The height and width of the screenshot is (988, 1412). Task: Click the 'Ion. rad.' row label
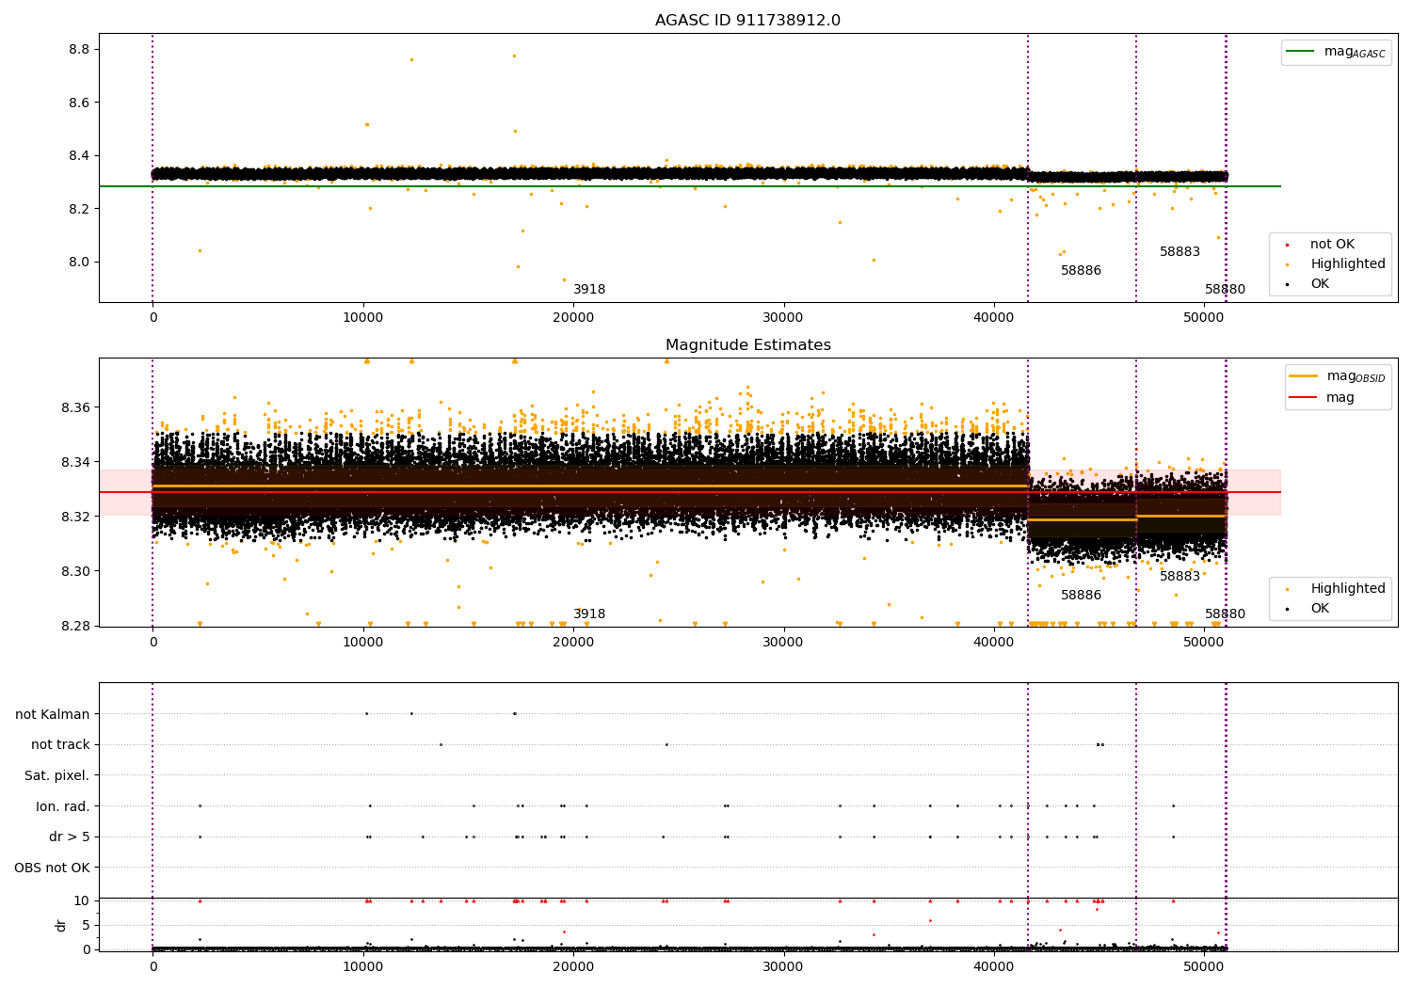tap(63, 806)
